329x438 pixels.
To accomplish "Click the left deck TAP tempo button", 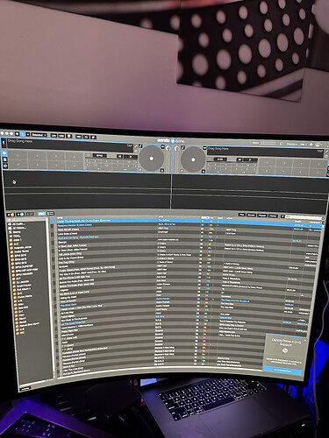I will point(130,145).
